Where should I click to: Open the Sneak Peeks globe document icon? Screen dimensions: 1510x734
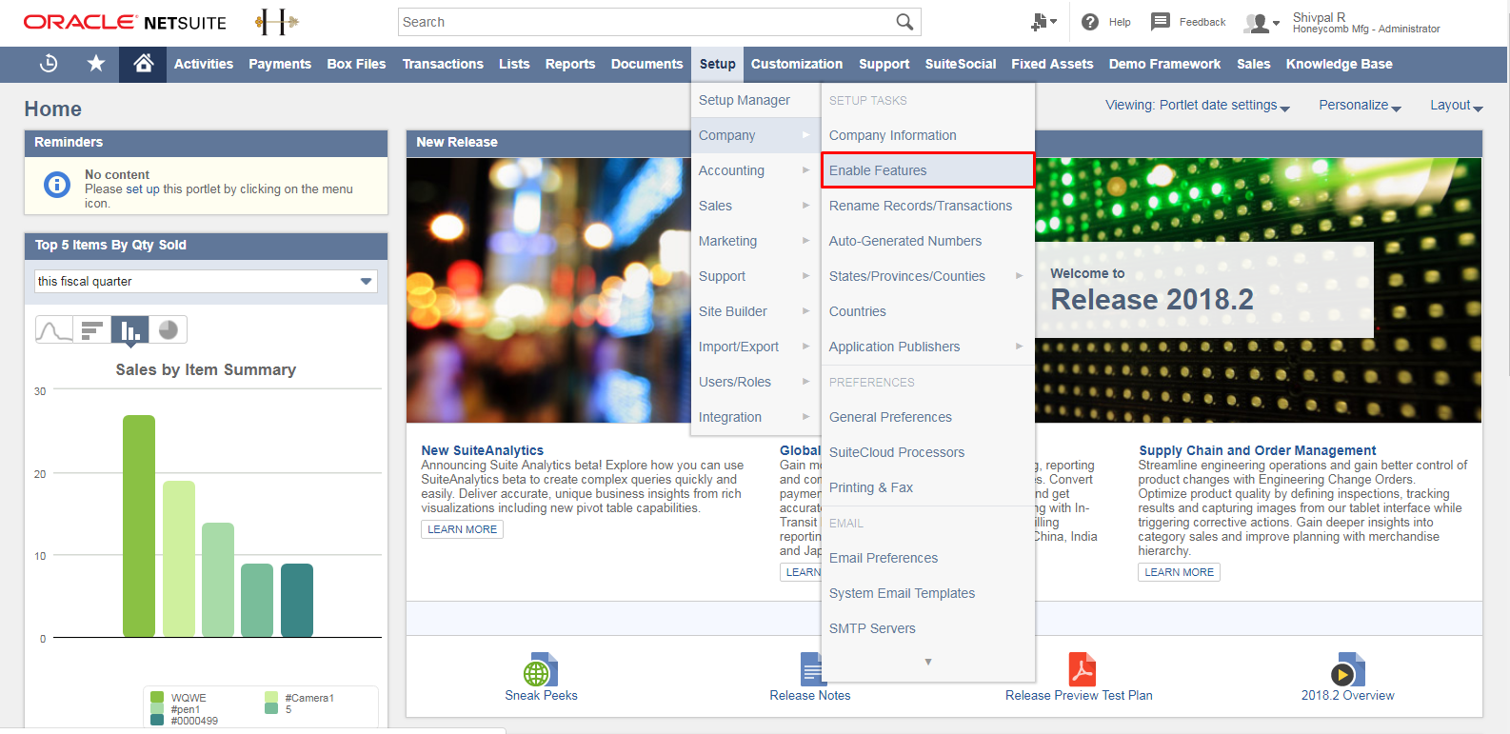pos(541,670)
